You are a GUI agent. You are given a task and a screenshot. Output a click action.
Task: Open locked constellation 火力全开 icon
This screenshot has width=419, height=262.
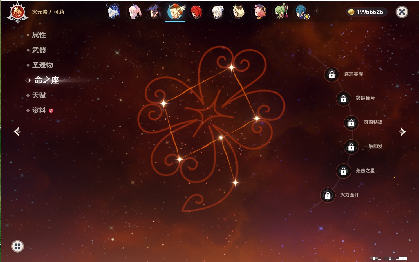point(328,195)
